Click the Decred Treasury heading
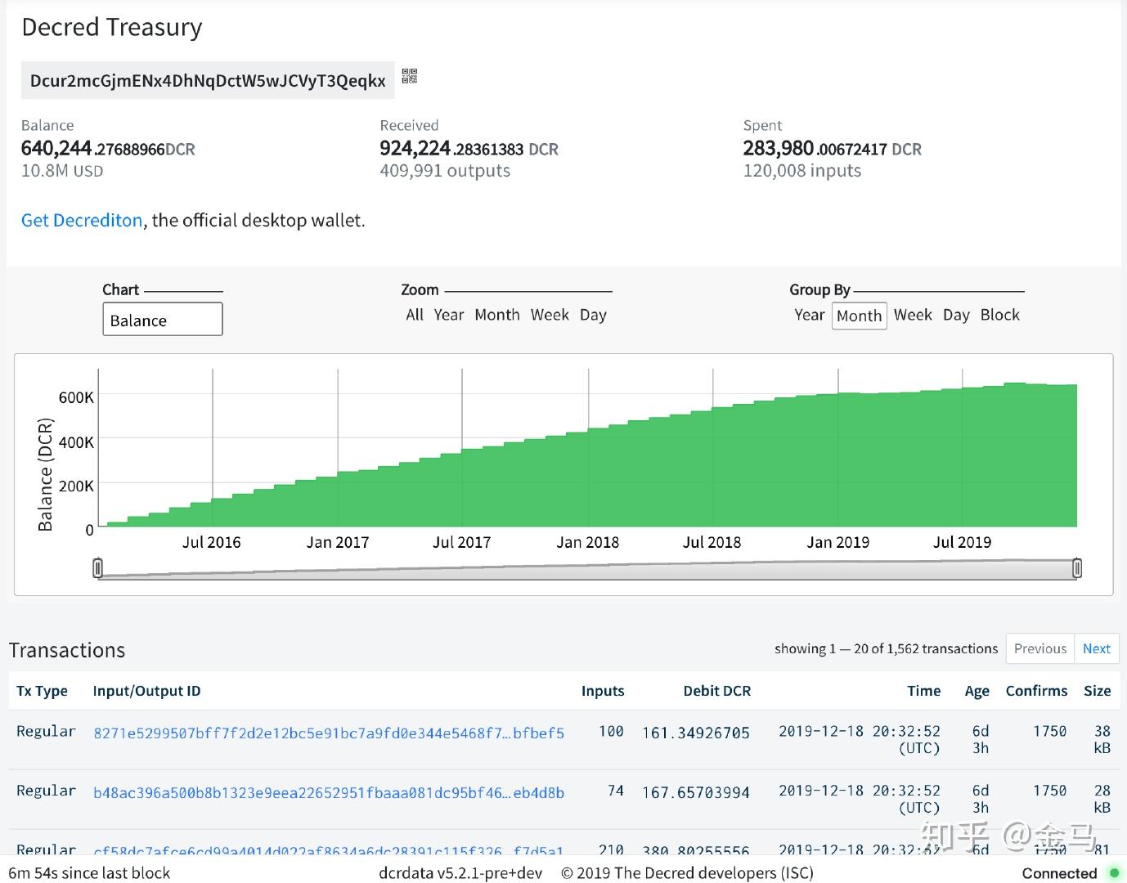The image size is (1127, 883). click(x=112, y=27)
